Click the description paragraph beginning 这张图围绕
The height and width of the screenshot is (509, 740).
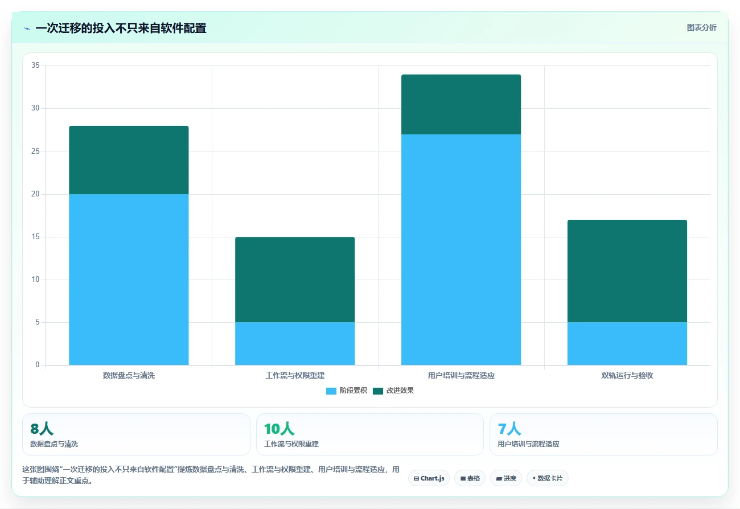(x=211, y=475)
